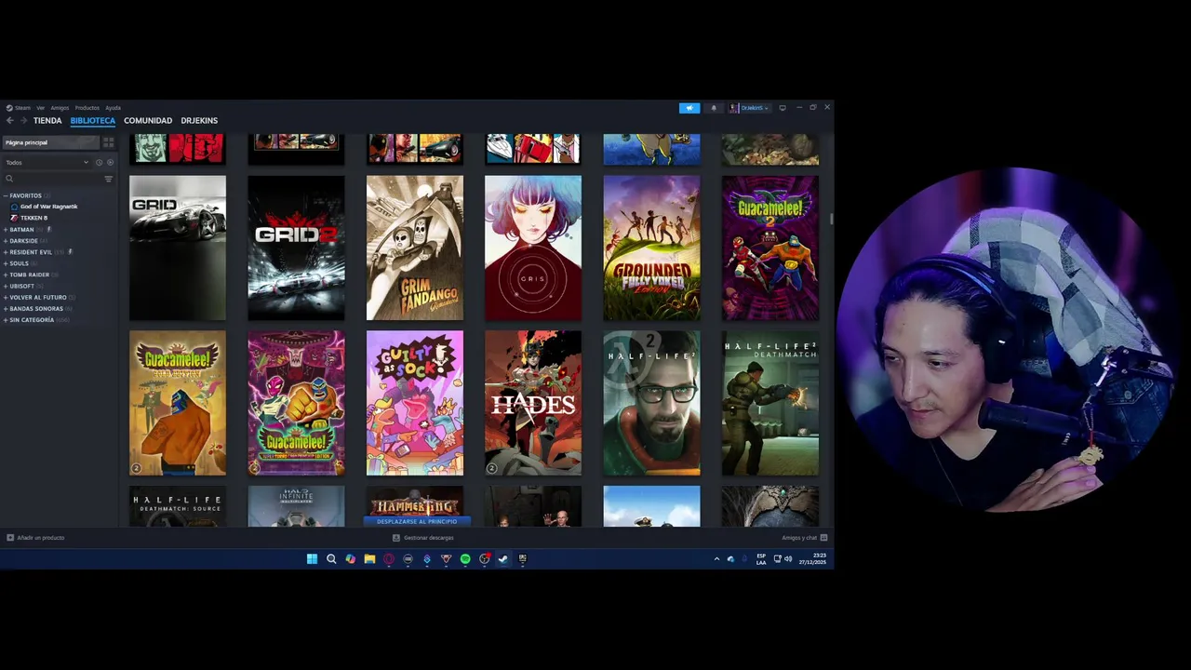Open the blue announcements megaphone button

click(x=689, y=108)
